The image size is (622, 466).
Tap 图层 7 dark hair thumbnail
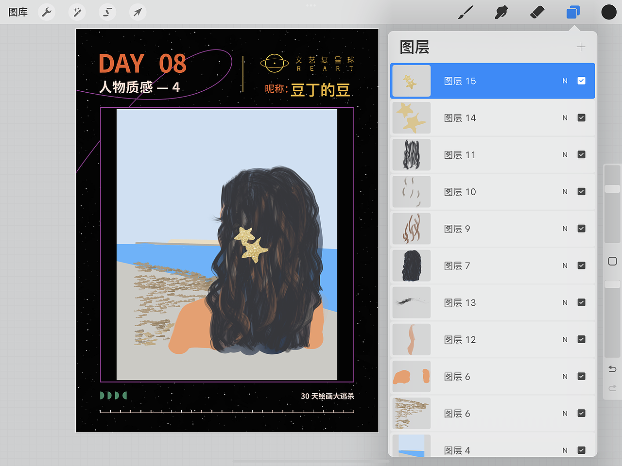click(411, 266)
